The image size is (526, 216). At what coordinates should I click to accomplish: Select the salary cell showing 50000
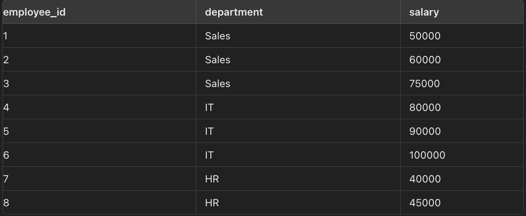point(425,36)
